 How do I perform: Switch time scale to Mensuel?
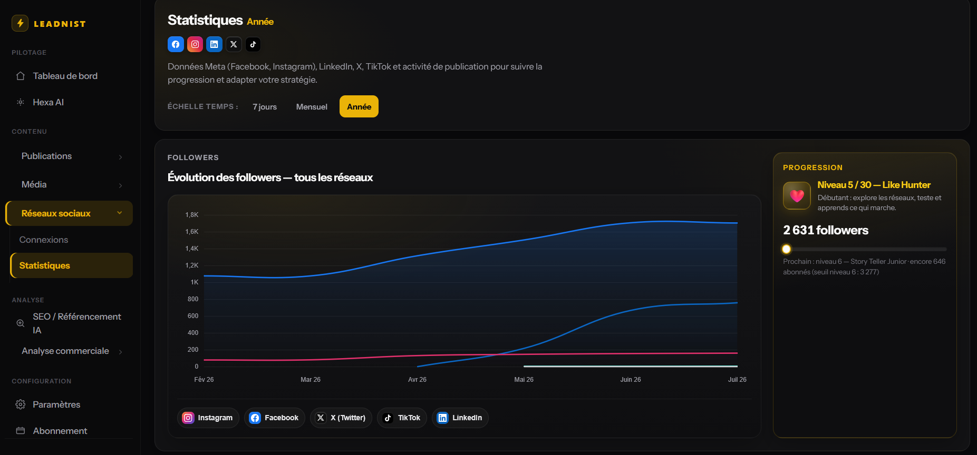tap(312, 106)
